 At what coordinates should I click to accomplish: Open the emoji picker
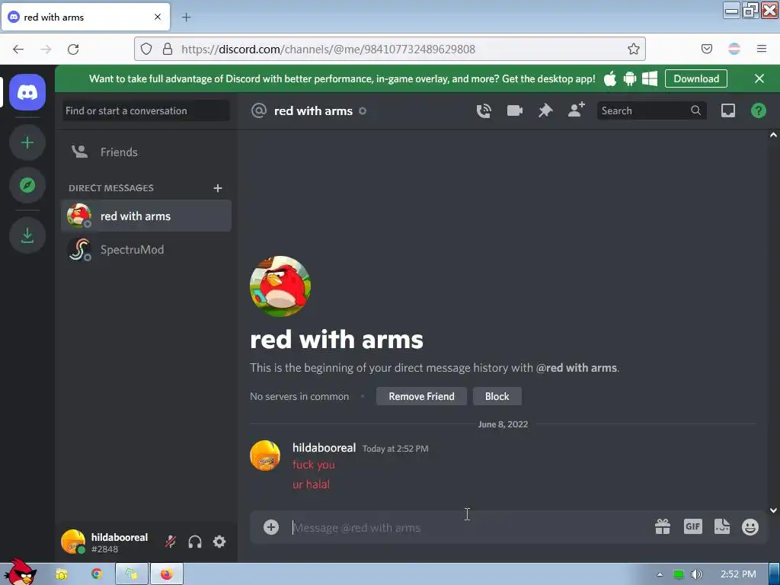point(750,526)
